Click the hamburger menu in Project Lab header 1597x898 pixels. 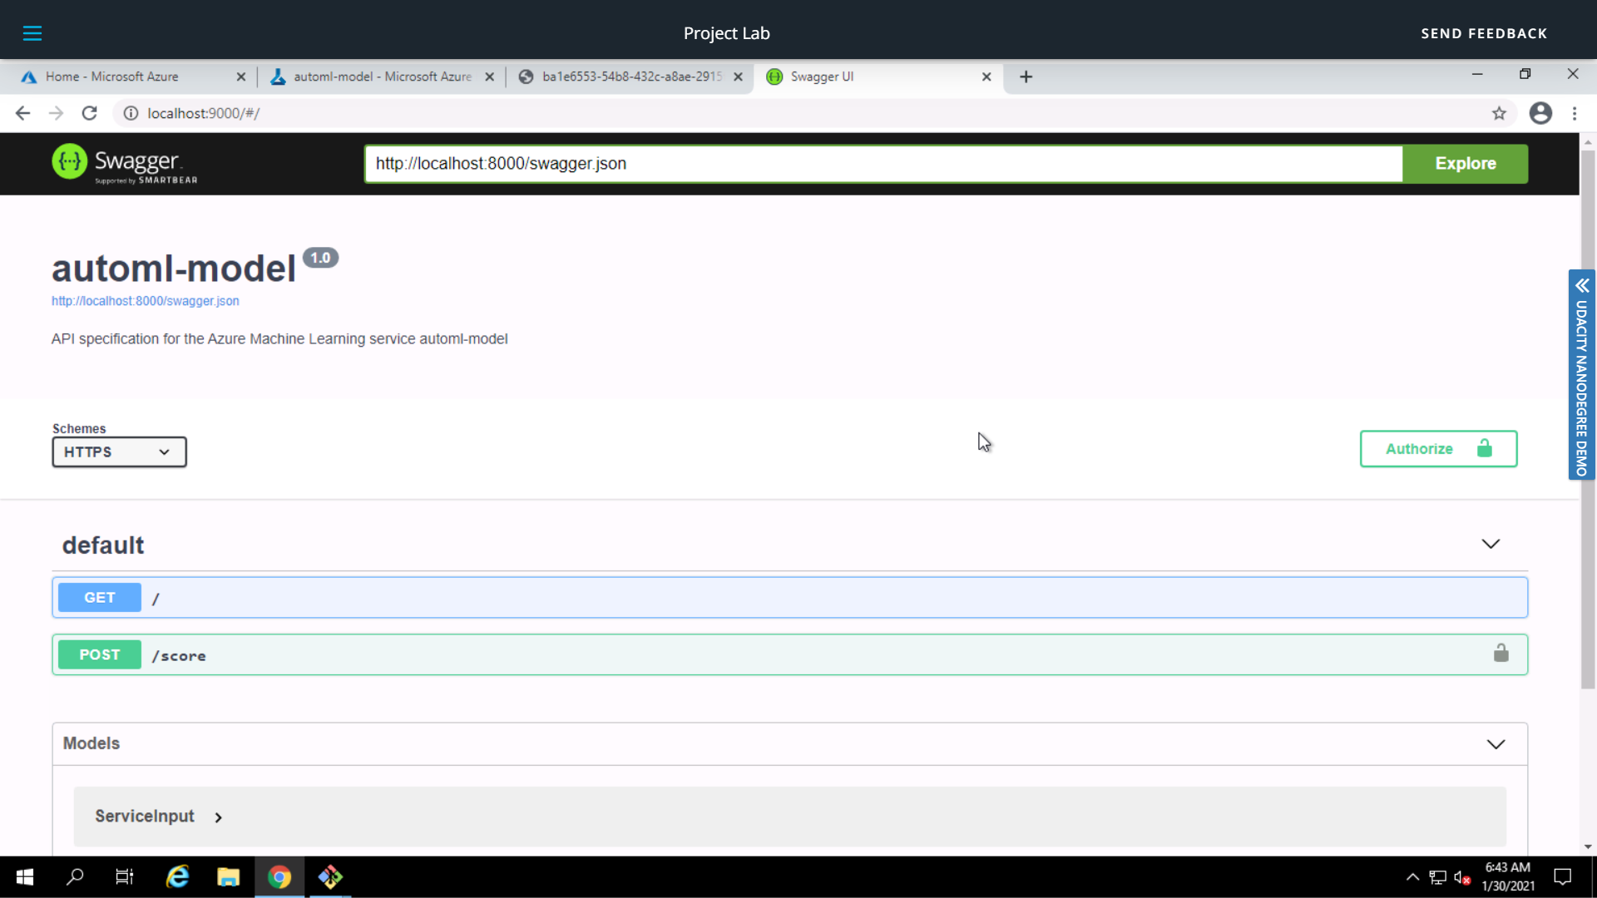pyautogui.click(x=33, y=33)
